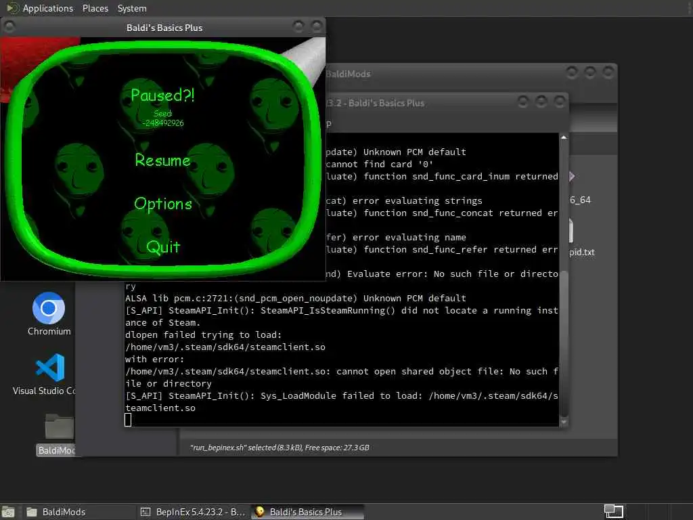Click the seed number -248492926

click(163, 123)
